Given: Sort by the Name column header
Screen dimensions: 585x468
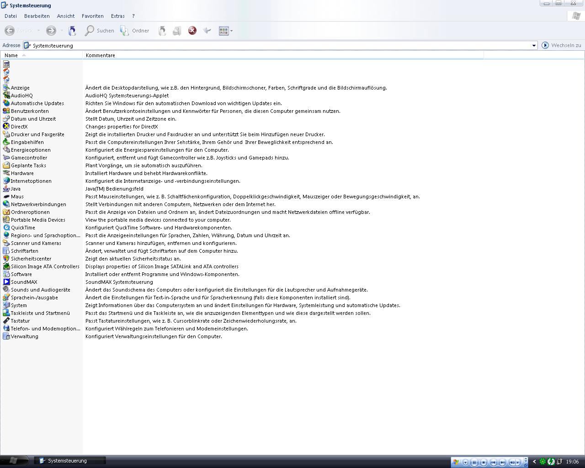Looking at the screenshot, I should 42,55.
